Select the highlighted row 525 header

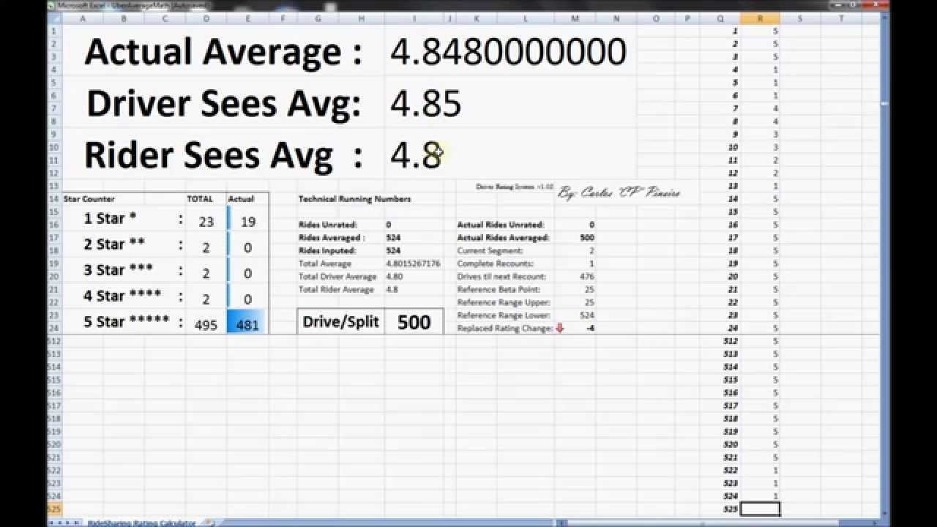[x=53, y=509]
